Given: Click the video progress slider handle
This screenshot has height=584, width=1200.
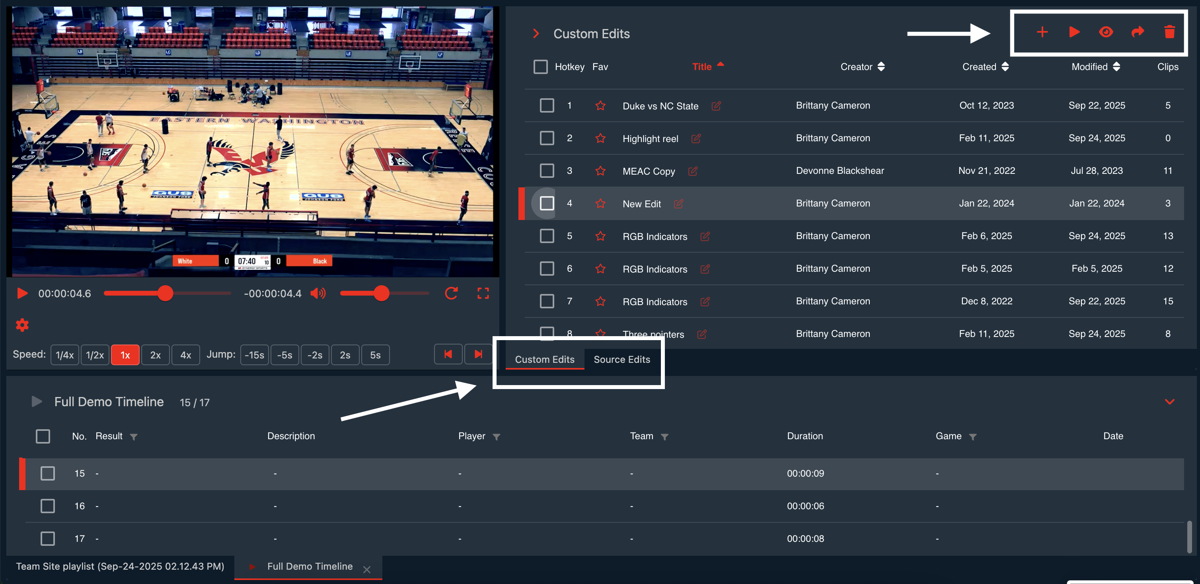Looking at the screenshot, I should click(165, 294).
